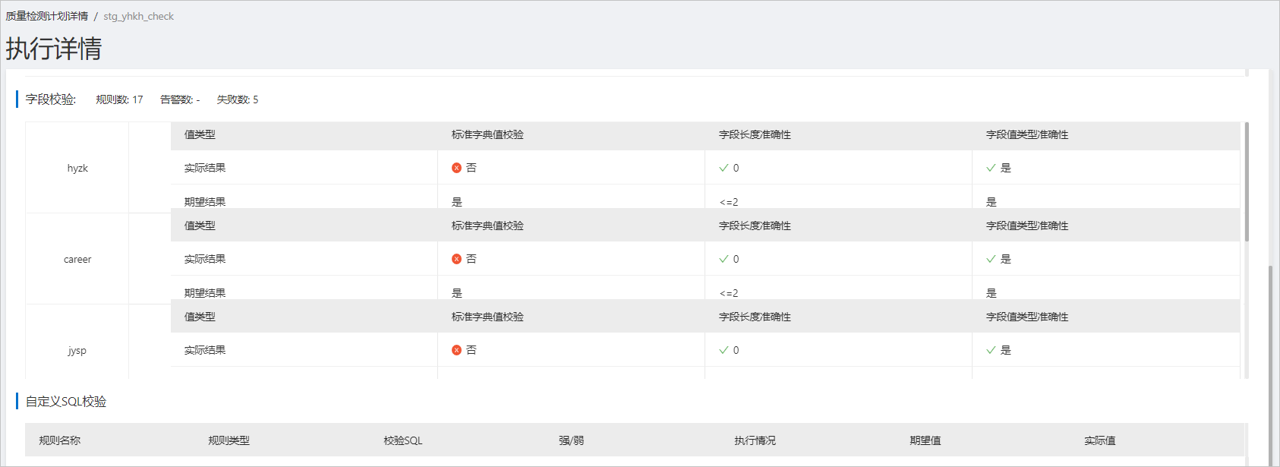Click 字段长度准确性 header in jysp block
Viewport: 1280px width, 467px height.
[x=755, y=317]
